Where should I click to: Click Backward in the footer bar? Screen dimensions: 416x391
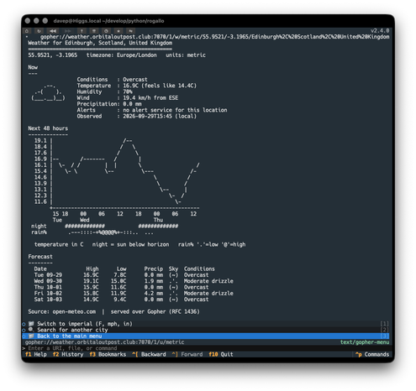tap(149, 354)
